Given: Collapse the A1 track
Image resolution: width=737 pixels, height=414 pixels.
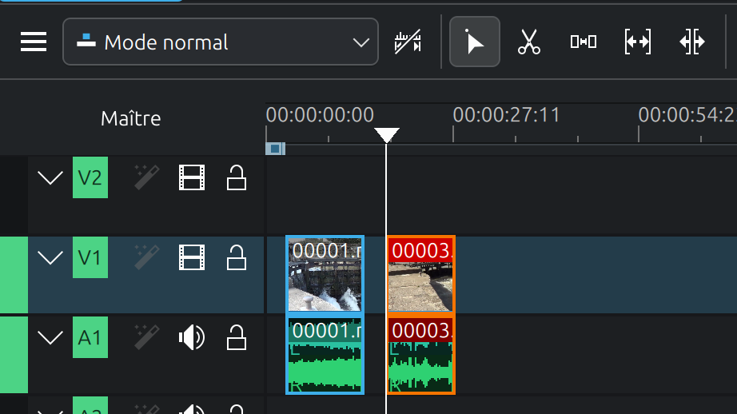Looking at the screenshot, I should (50, 337).
